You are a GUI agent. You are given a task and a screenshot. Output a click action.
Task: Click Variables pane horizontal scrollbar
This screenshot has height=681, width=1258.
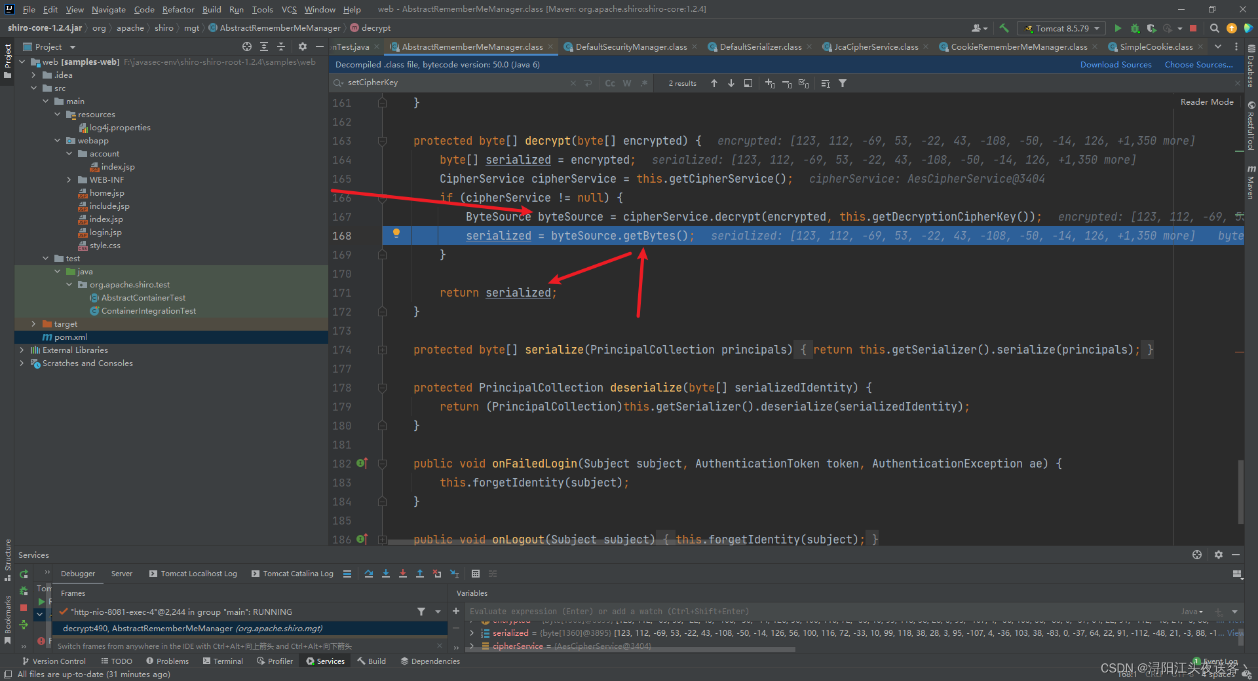[629, 650]
